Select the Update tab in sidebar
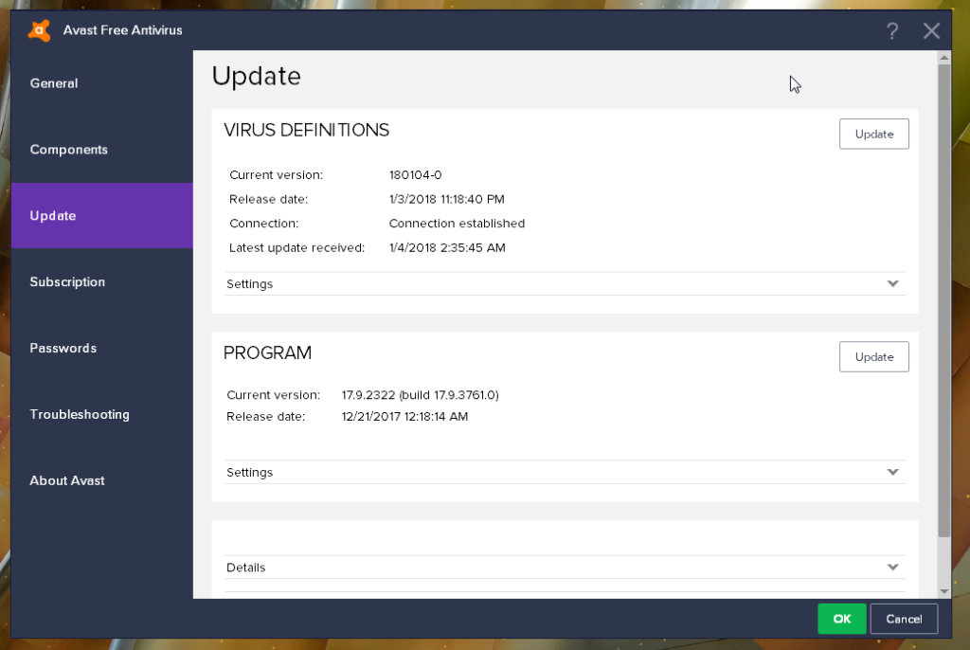970x650 pixels. tap(102, 215)
